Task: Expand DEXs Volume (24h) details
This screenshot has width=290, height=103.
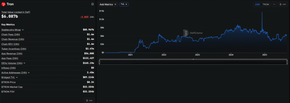Action: coord(24,63)
